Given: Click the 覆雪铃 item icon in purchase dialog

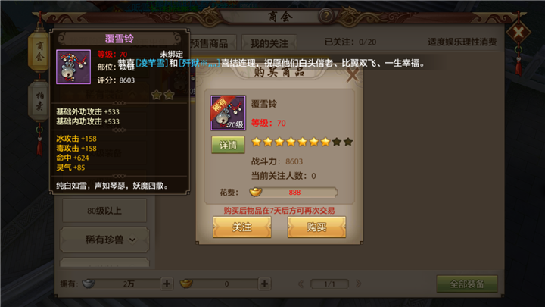Looking at the screenshot, I should pos(228,113).
